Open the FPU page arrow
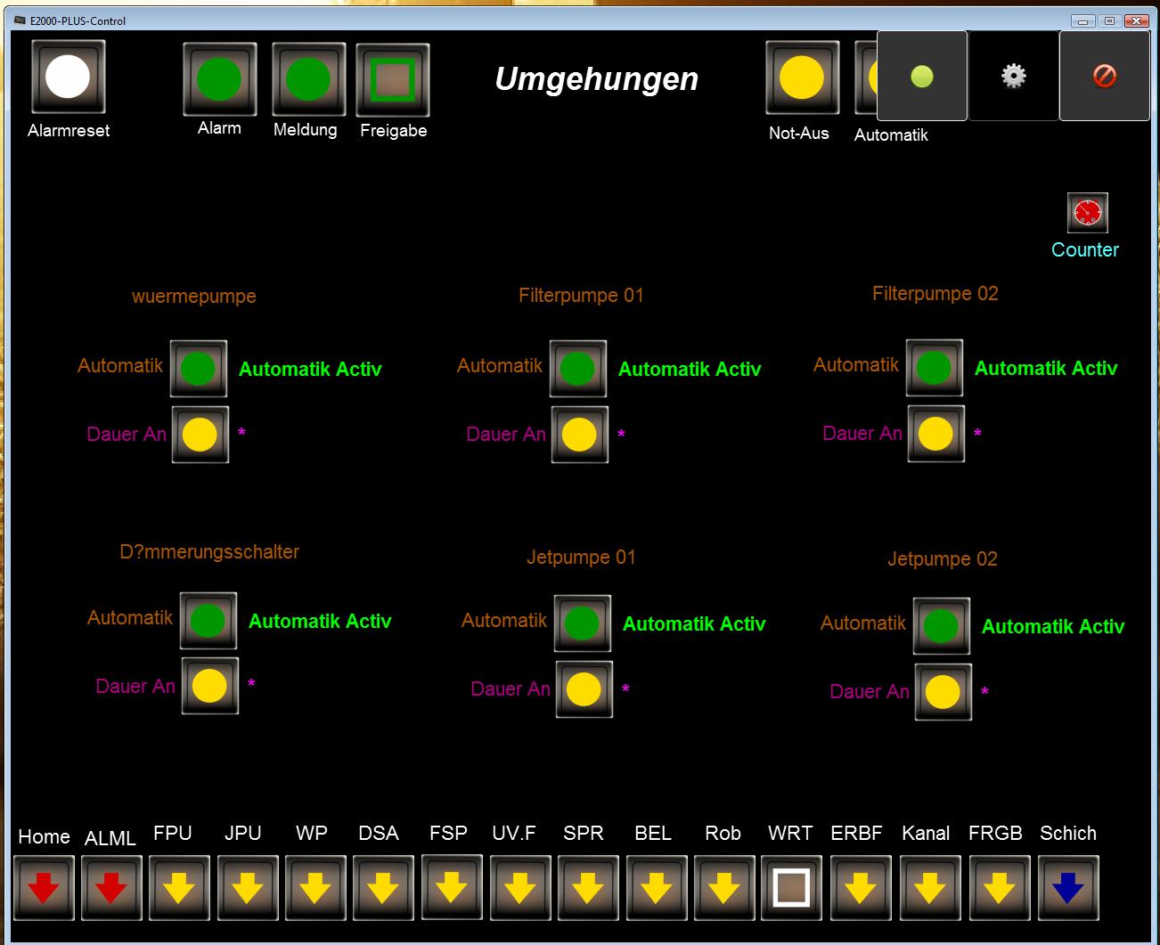This screenshot has height=945, width=1160. pos(179,888)
